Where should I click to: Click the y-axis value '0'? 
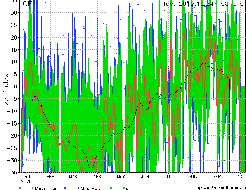tap(16, 86)
